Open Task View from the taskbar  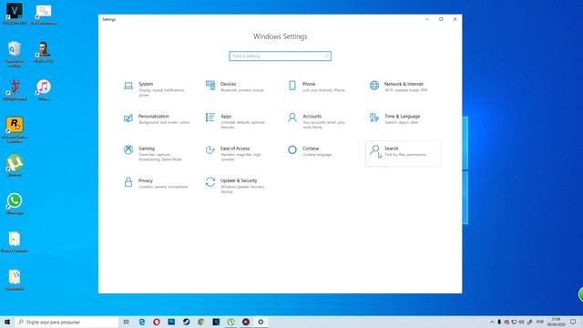[127, 322]
